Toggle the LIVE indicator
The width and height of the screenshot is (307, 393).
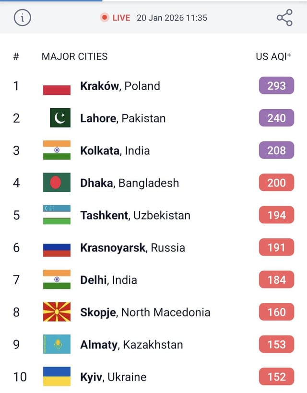[115, 17]
